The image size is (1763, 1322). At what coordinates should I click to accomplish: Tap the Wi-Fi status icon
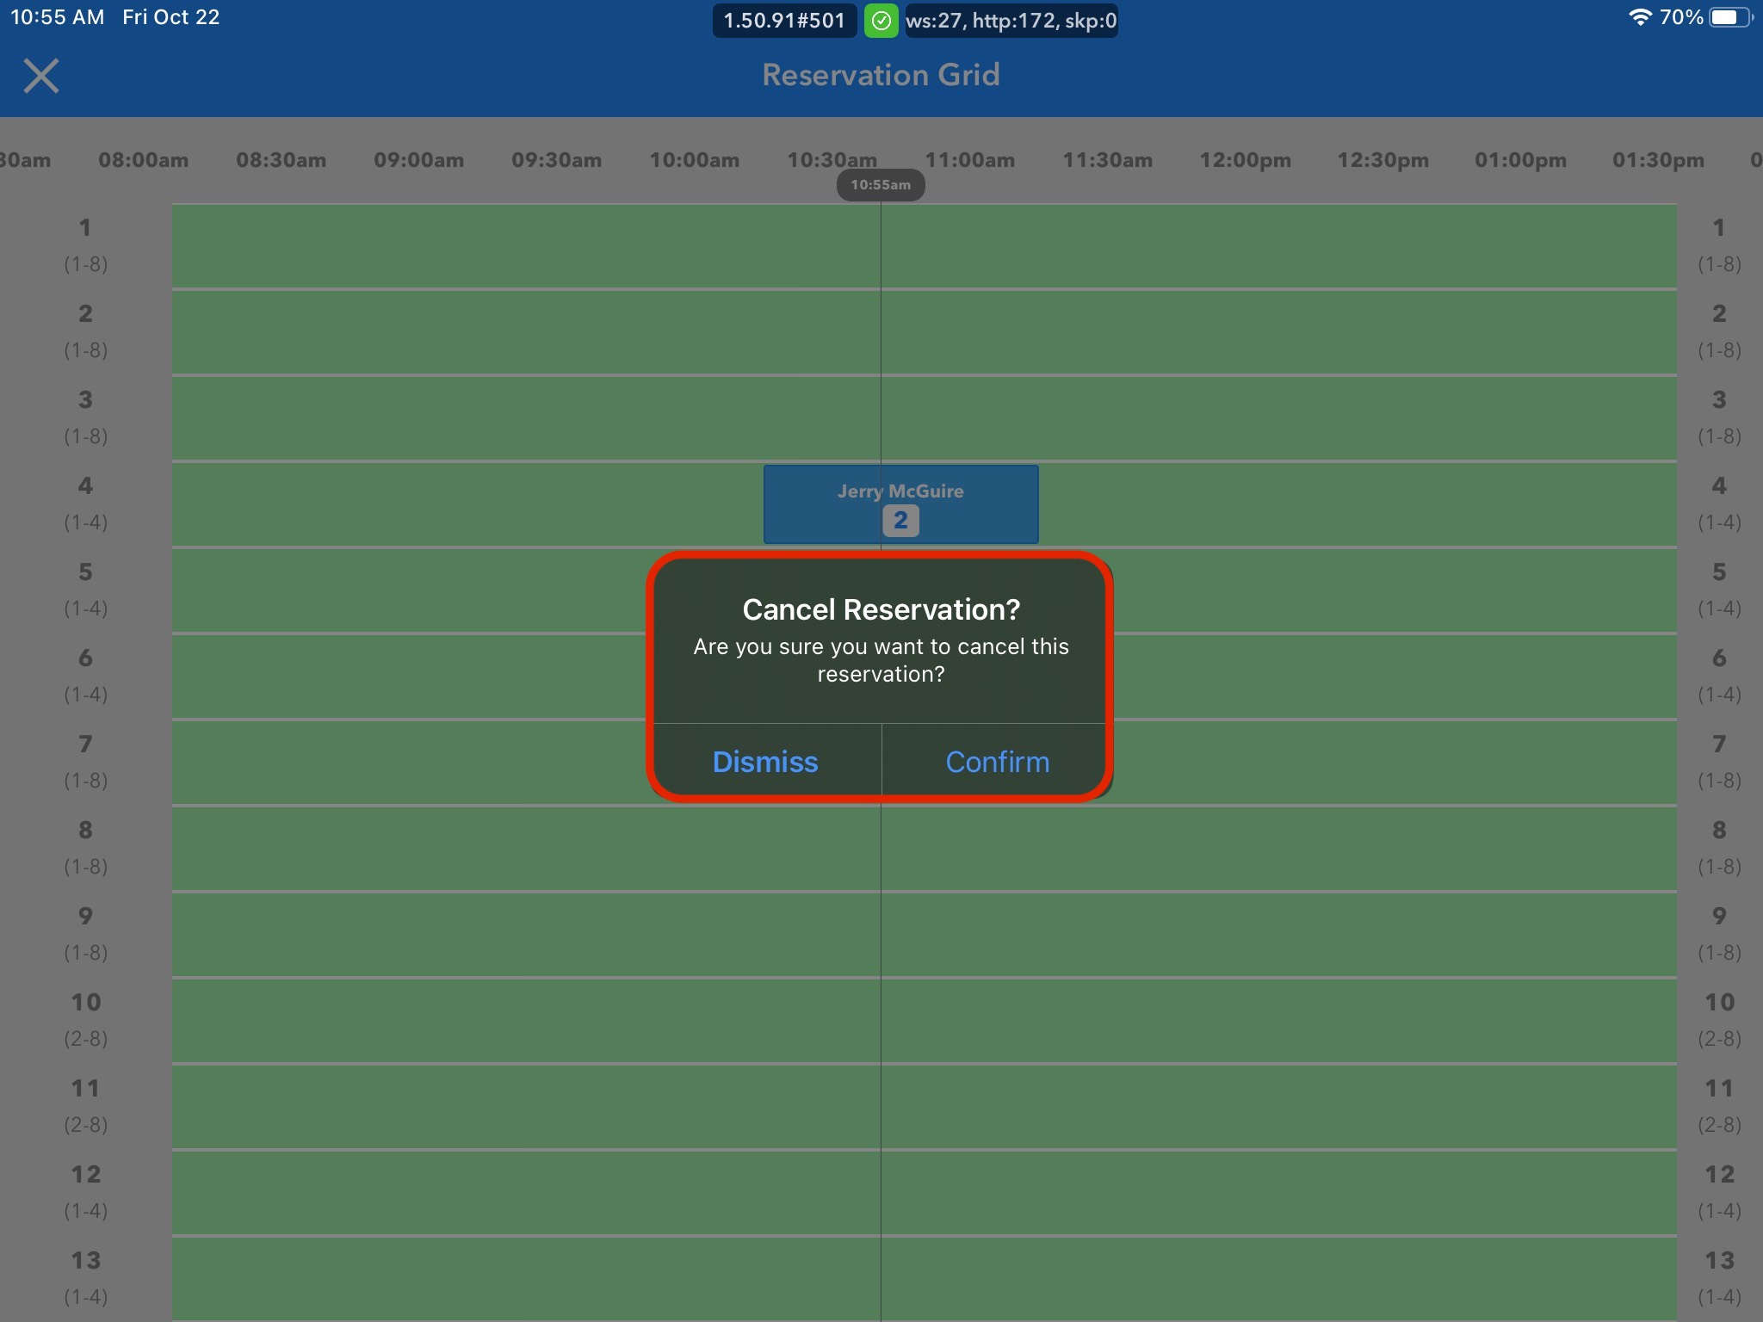tap(1639, 17)
